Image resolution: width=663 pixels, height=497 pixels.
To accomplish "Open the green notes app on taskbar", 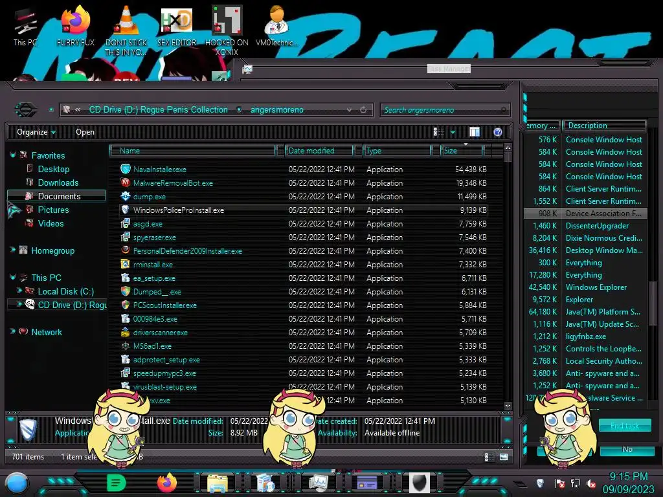I will 116,483.
